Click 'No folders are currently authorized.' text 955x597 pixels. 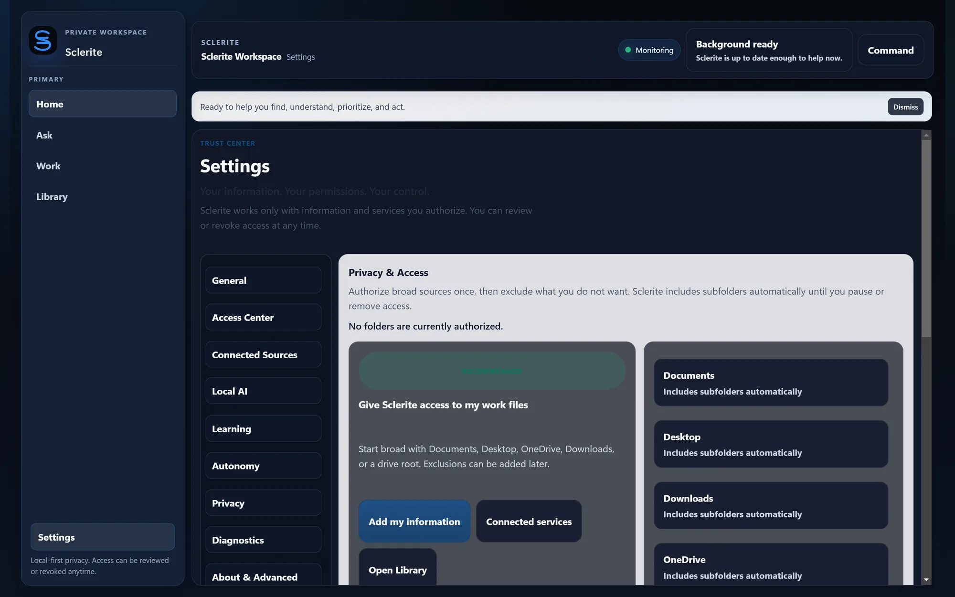(425, 326)
